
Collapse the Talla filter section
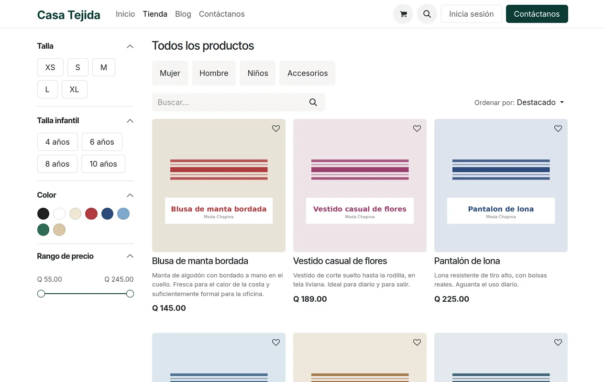[130, 46]
